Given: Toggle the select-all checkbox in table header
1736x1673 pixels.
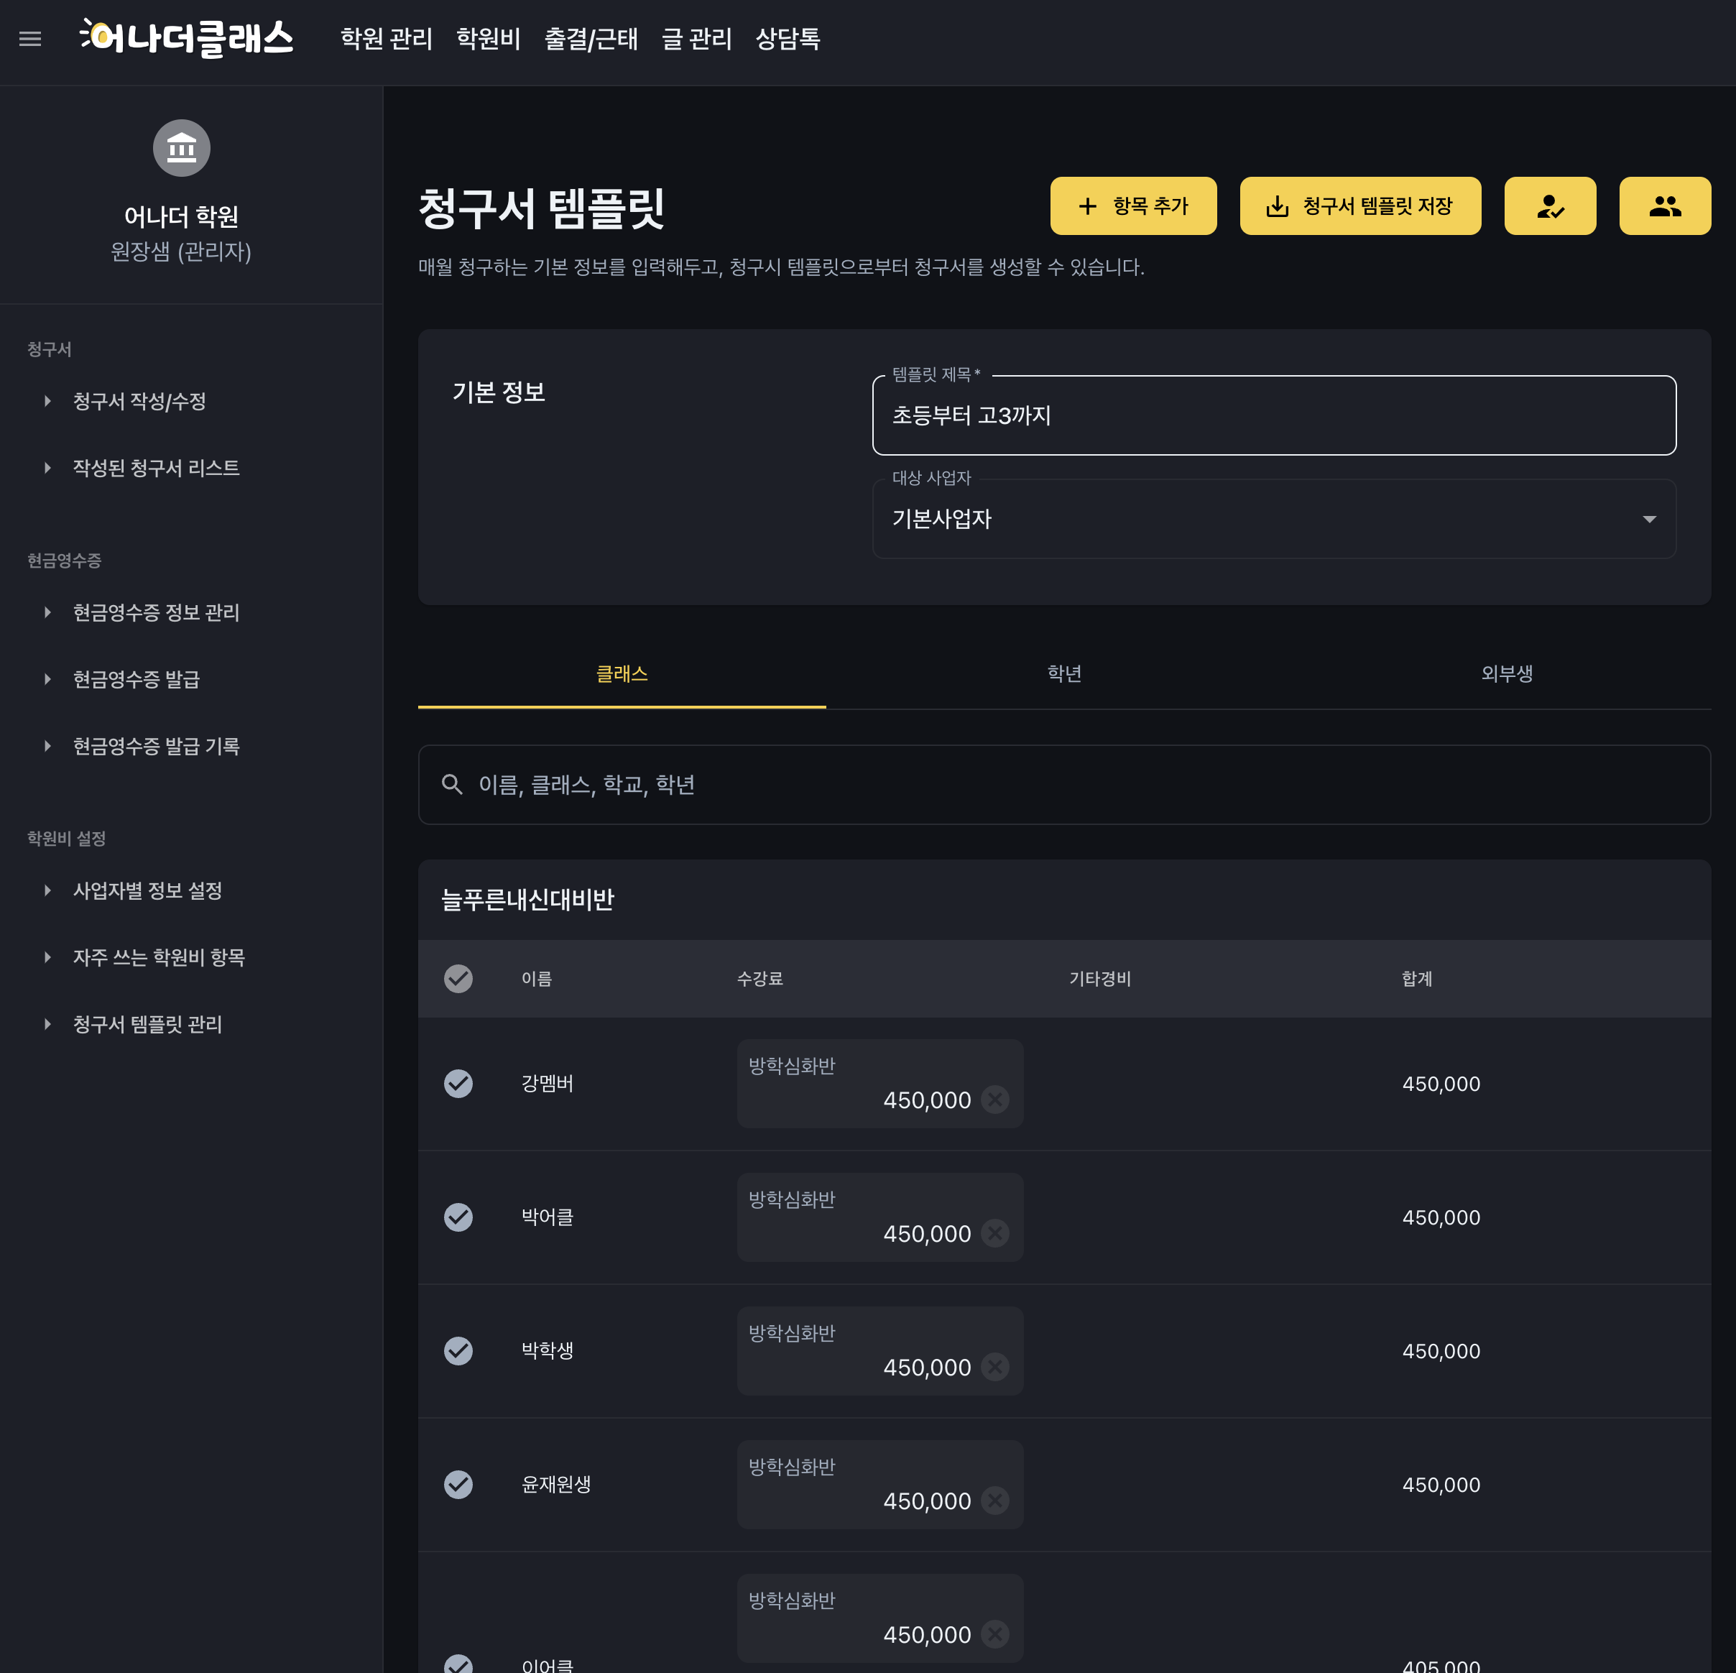Looking at the screenshot, I should click(458, 978).
